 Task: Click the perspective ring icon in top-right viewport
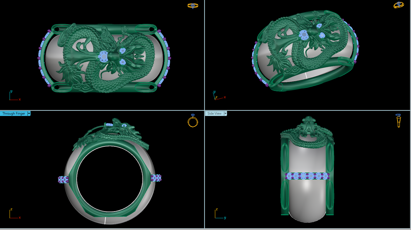[398, 5]
